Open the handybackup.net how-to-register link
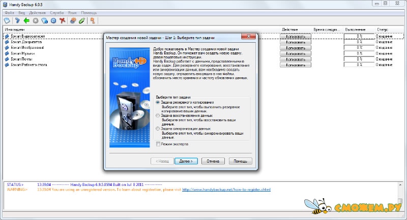Image resolution: width=407 pixels, height=220 pixels. click(226, 190)
